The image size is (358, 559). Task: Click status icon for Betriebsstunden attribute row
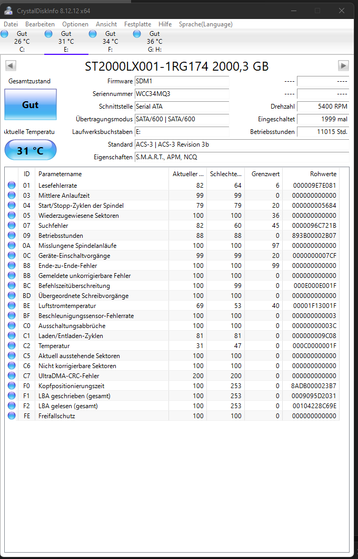(12, 235)
